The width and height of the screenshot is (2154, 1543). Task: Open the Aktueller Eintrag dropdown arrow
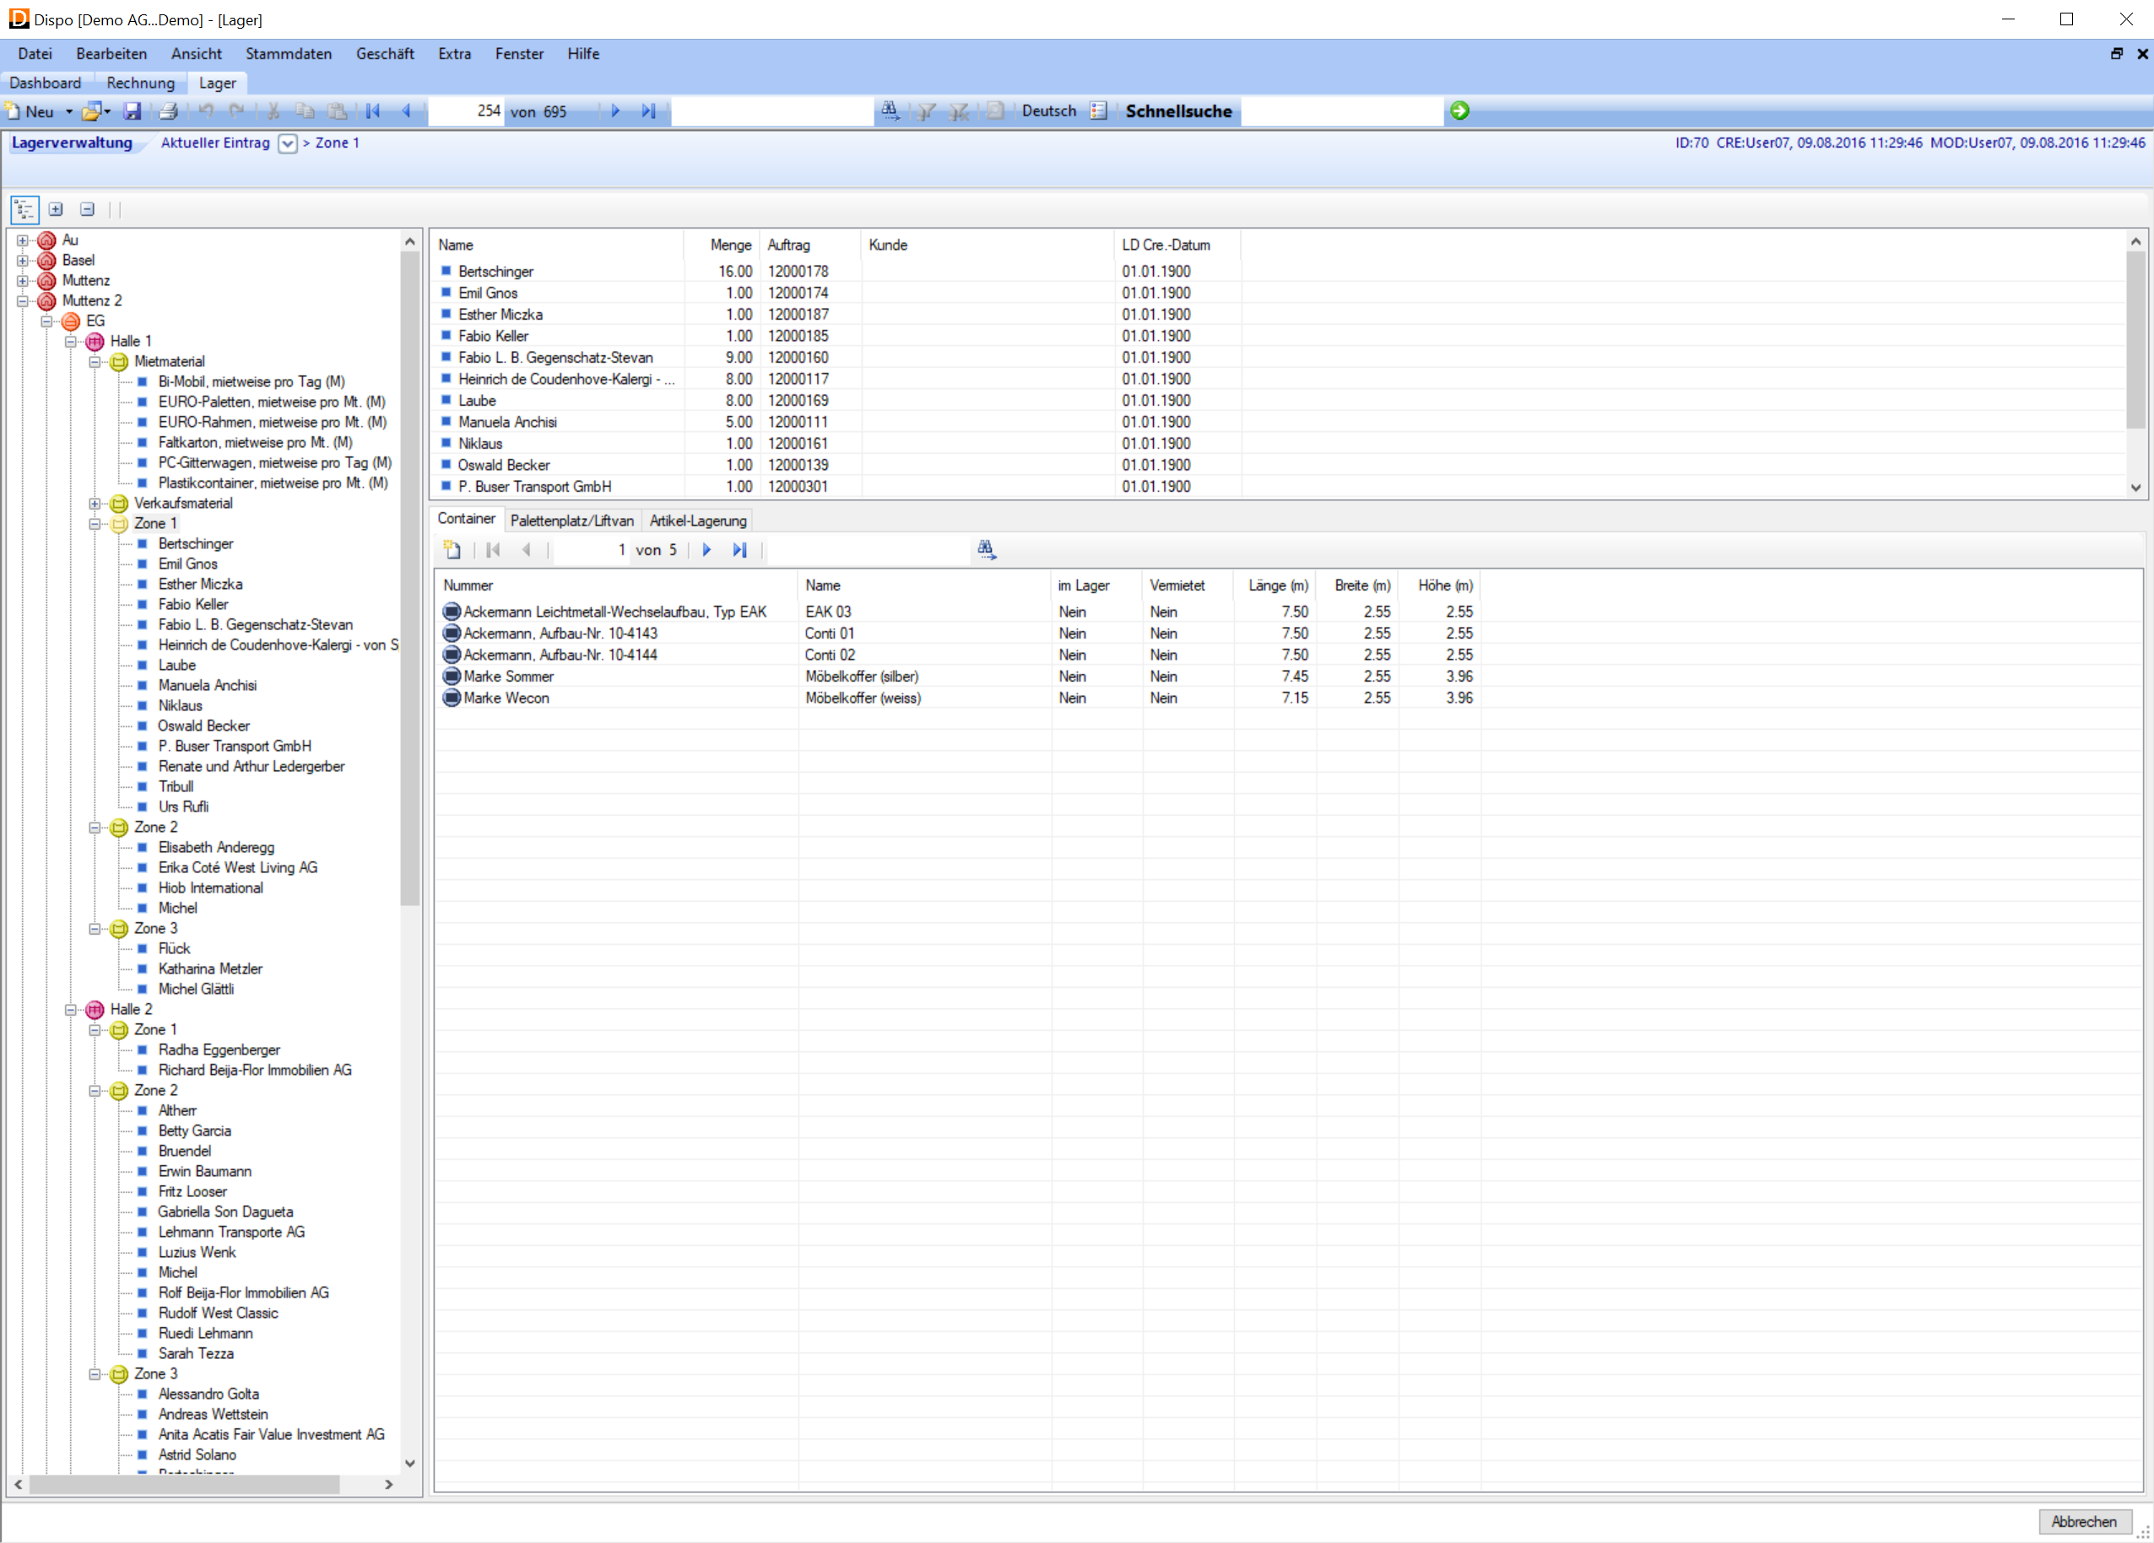point(288,143)
